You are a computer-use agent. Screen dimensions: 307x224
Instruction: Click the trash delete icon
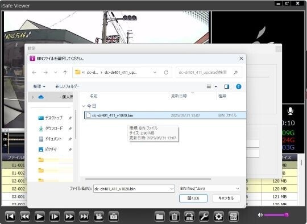click(175, 217)
